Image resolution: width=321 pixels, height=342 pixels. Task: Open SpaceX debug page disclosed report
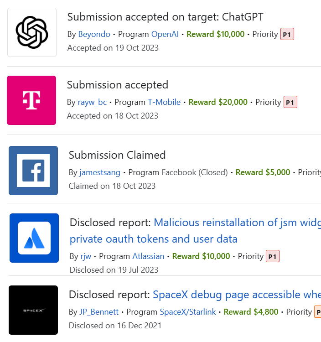pyautogui.click(x=236, y=295)
